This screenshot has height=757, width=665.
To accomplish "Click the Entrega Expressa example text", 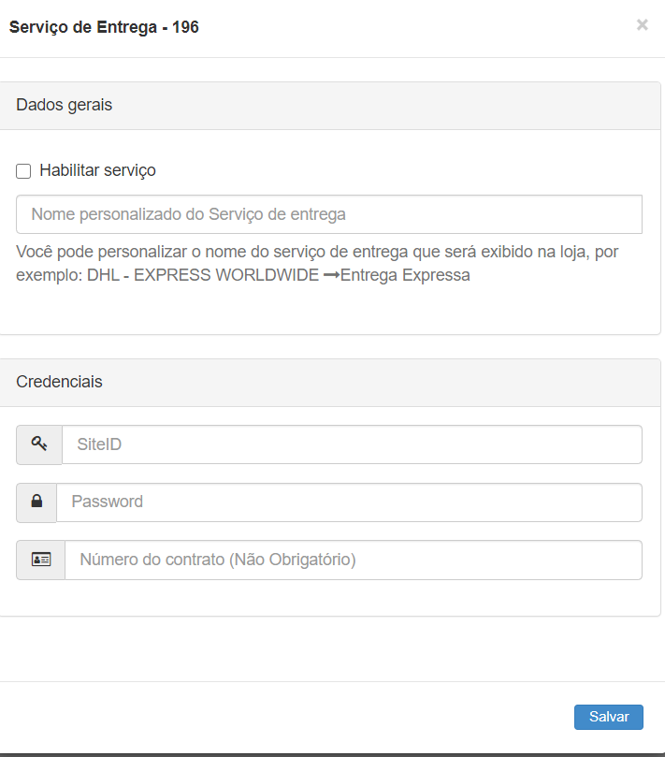I will coord(405,276).
